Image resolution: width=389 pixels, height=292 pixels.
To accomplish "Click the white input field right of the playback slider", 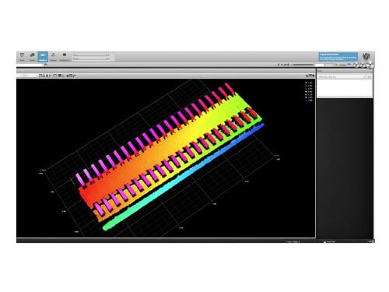I will click(320, 65).
